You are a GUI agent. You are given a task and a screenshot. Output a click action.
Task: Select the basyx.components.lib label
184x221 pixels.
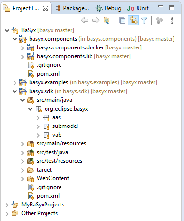coord(64,56)
